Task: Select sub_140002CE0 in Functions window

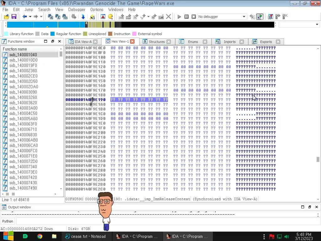Action: click(x=23, y=76)
